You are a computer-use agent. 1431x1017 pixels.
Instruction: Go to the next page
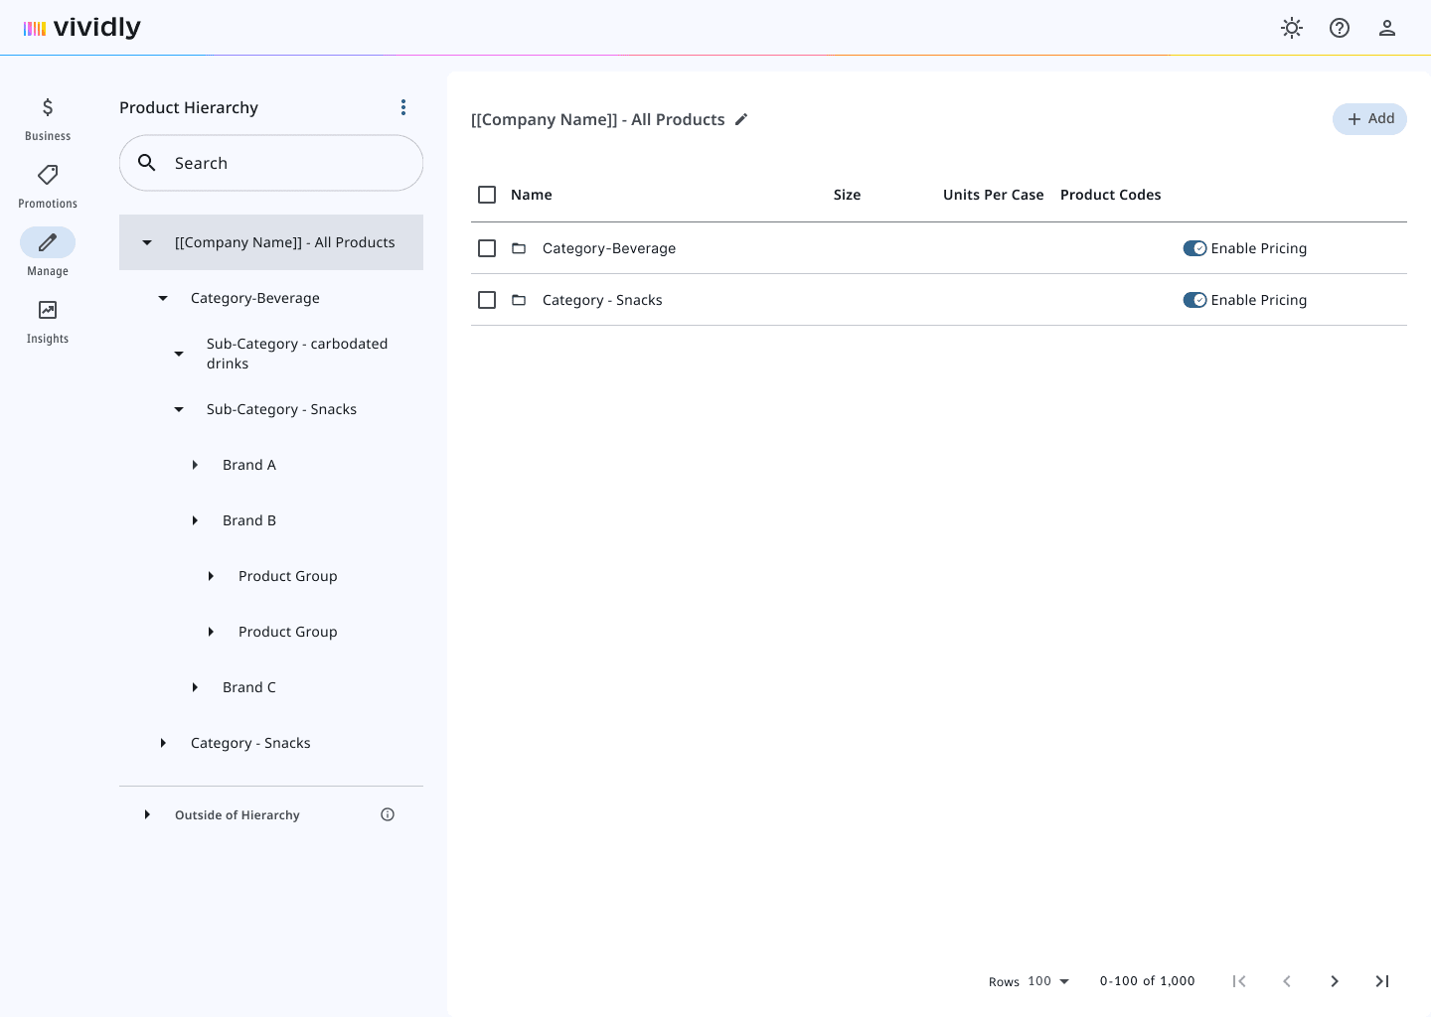pyautogui.click(x=1335, y=981)
